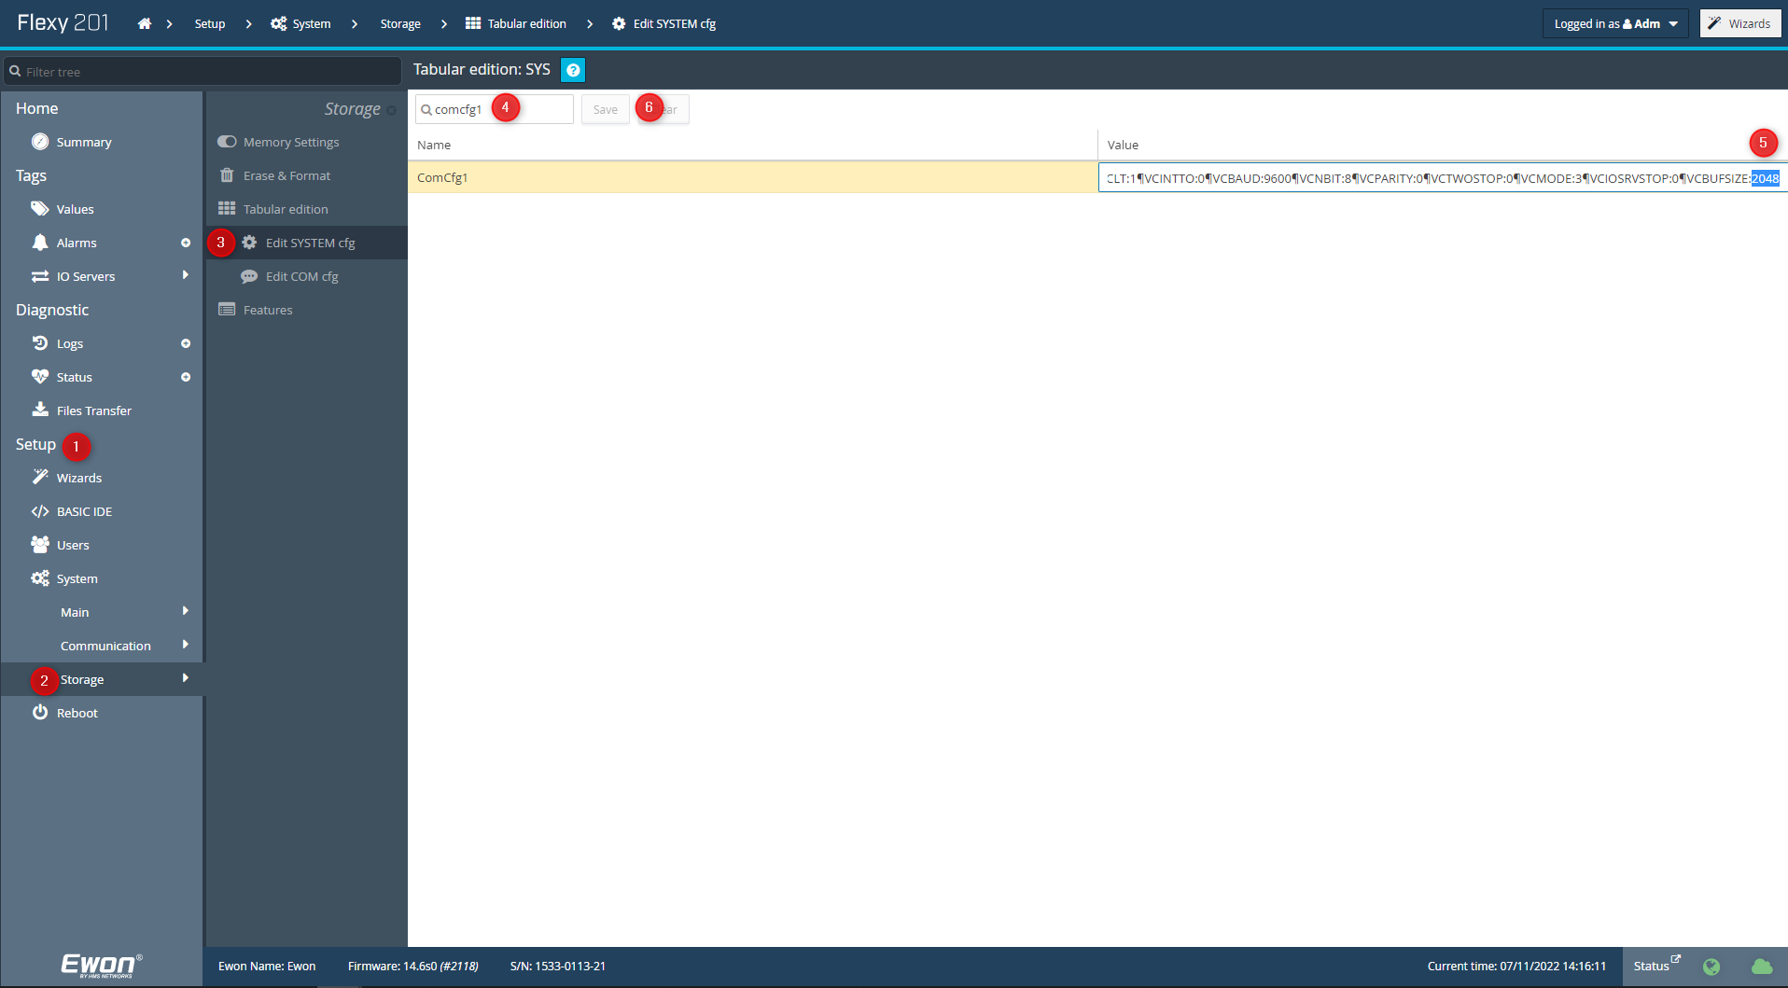1788x988 pixels.
Task: Click the Edit COM cfg speech icon
Action: 249,276
